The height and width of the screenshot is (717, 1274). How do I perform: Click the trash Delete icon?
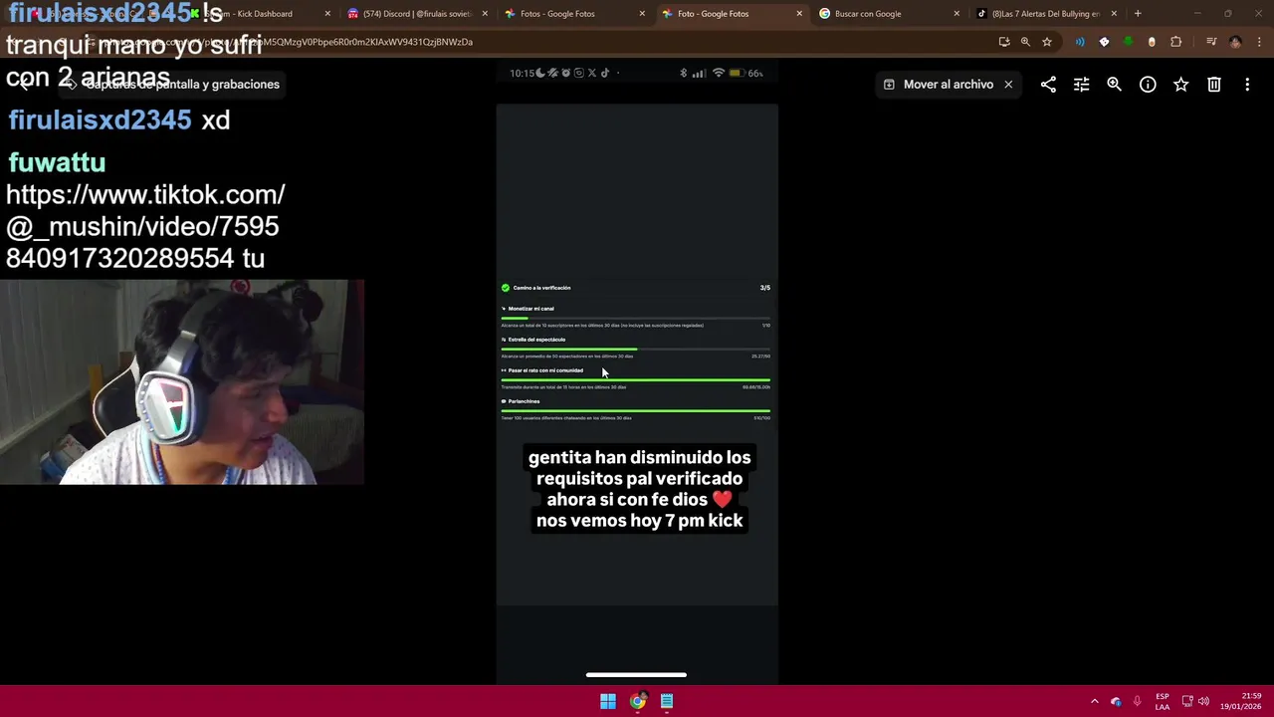[x=1214, y=85]
